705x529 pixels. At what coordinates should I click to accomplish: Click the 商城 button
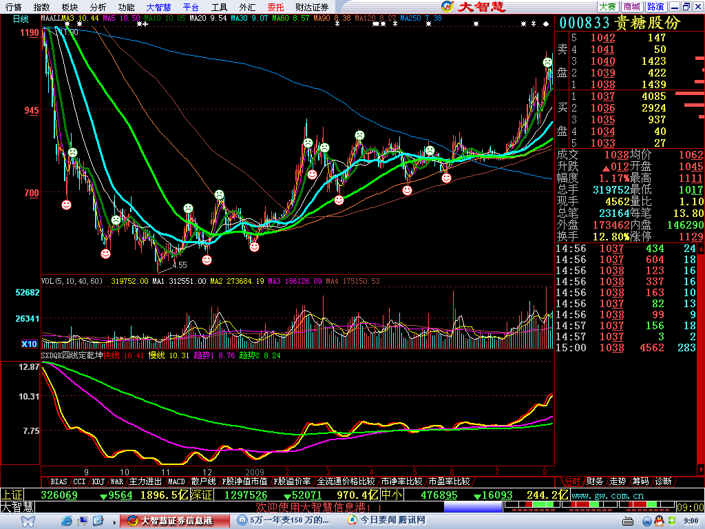[x=632, y=7]
